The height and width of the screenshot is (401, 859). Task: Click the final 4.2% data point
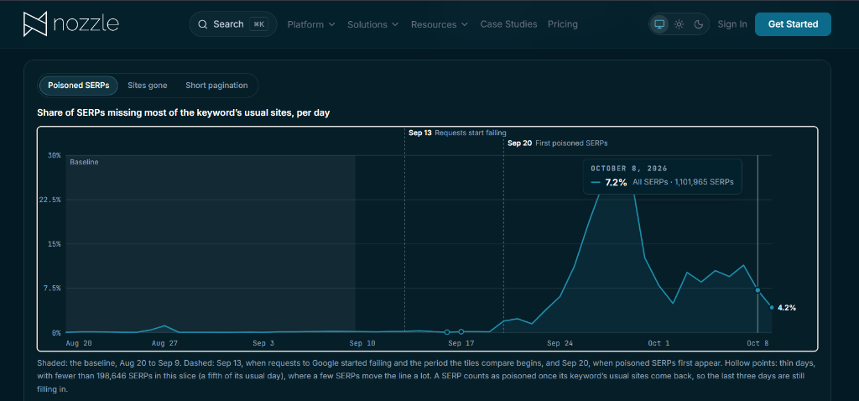772,307
